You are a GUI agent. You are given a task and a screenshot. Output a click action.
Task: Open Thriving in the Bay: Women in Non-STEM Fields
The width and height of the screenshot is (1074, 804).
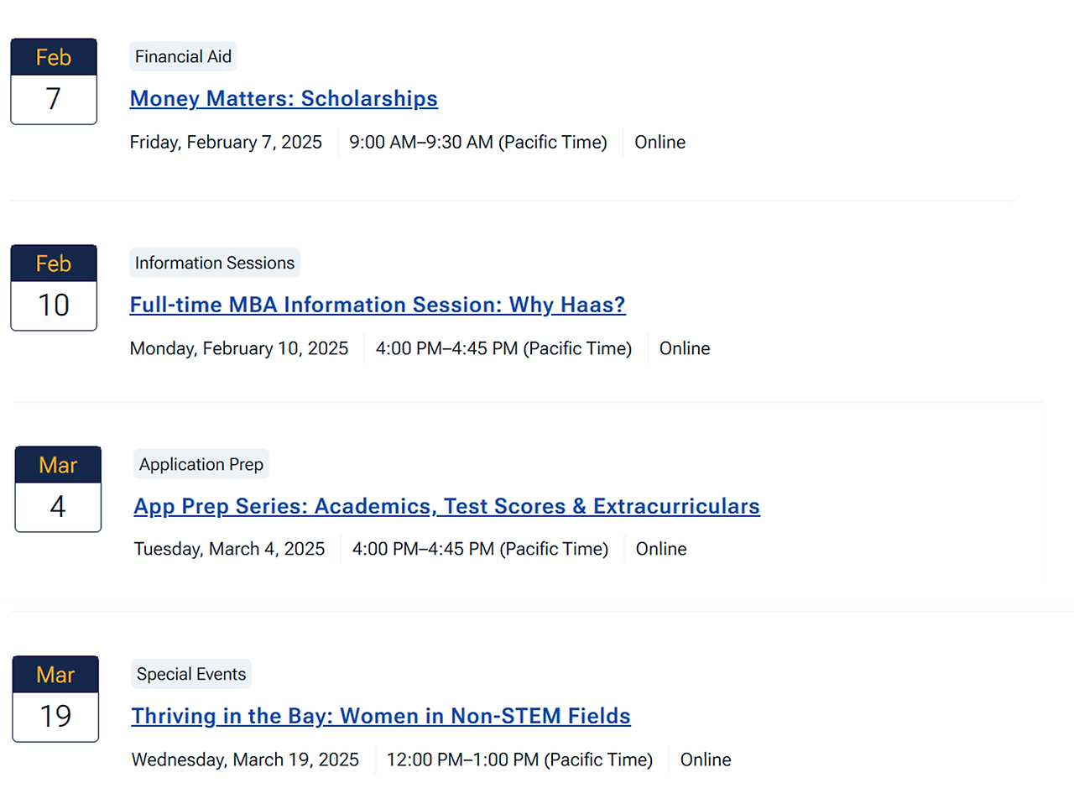(381, 717)
